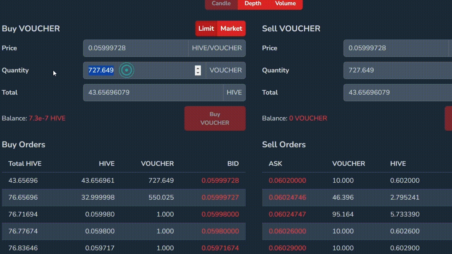Decrease buy quantity using stepper down arrow
Viewport: 452px width, 254px height.
pos(198,73)
